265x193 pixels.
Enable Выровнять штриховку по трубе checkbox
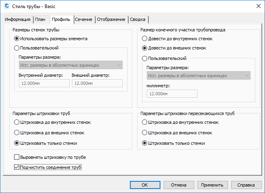[x=16, y=157]
